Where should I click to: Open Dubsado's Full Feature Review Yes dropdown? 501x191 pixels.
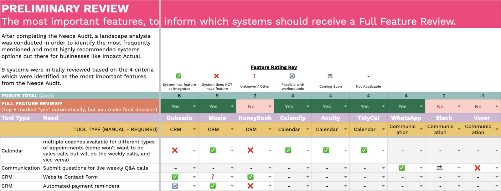194,106
